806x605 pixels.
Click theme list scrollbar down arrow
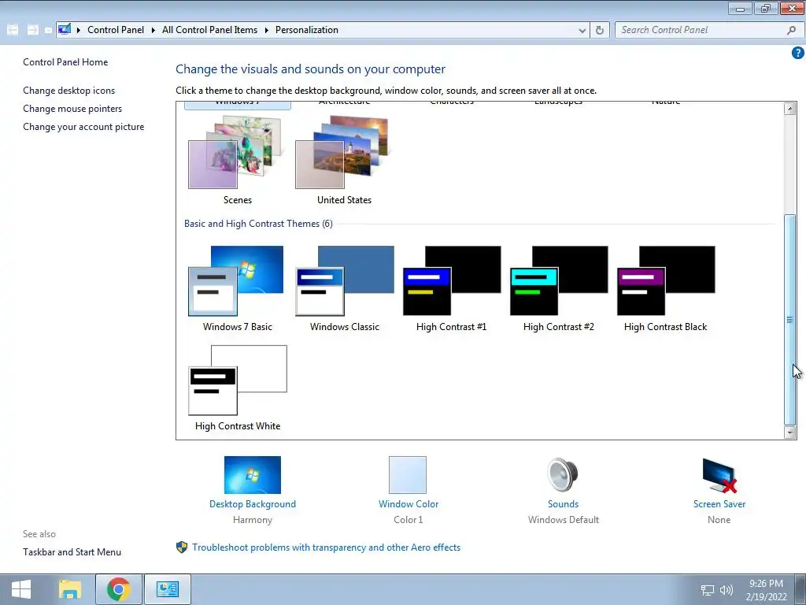point(790,432)
